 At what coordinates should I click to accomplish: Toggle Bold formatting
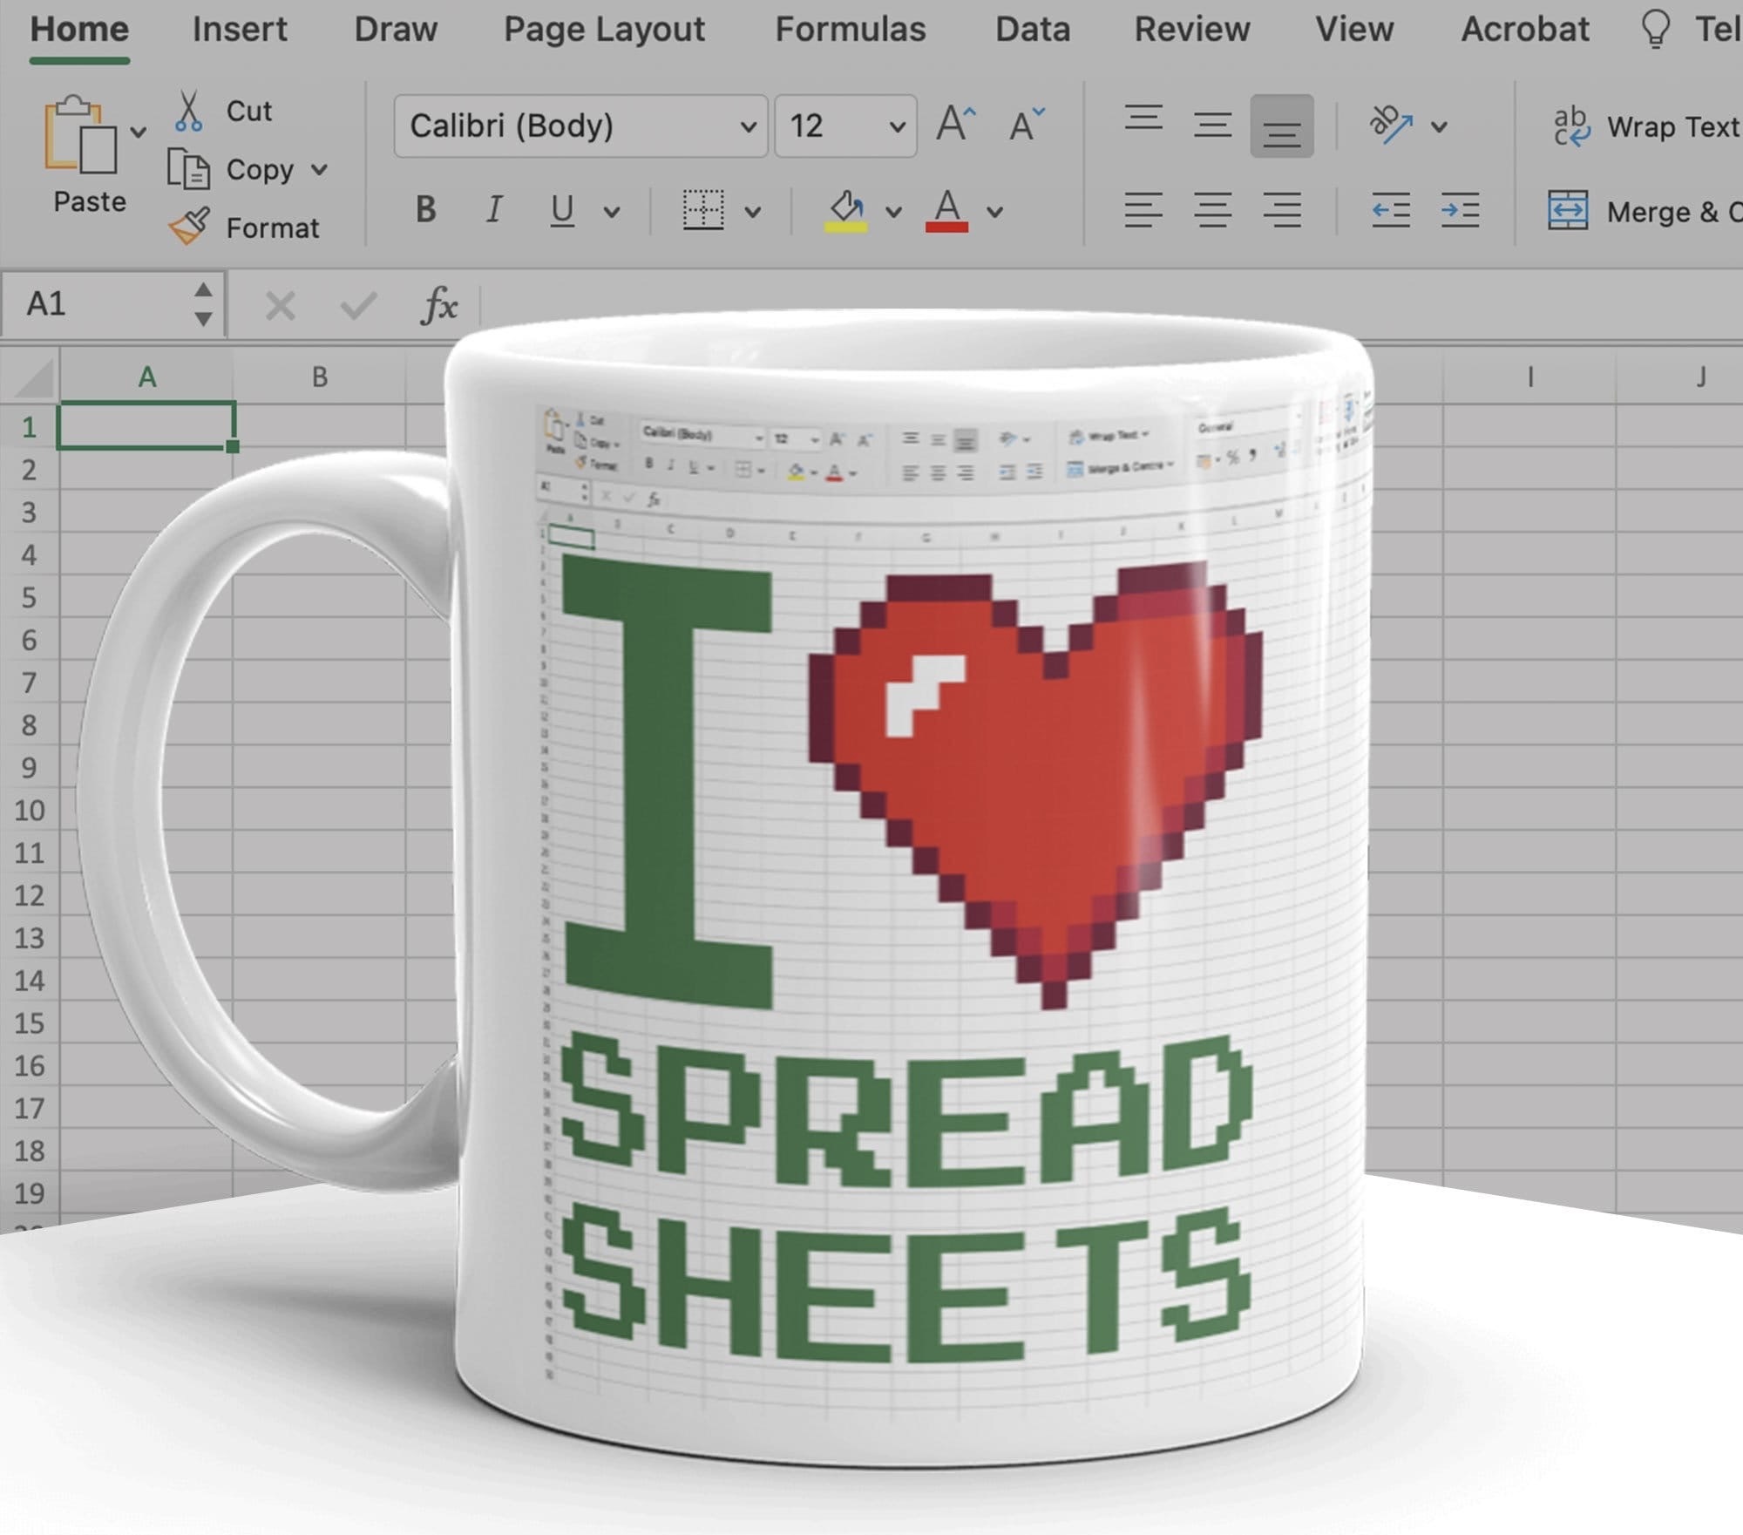(425, 210)
